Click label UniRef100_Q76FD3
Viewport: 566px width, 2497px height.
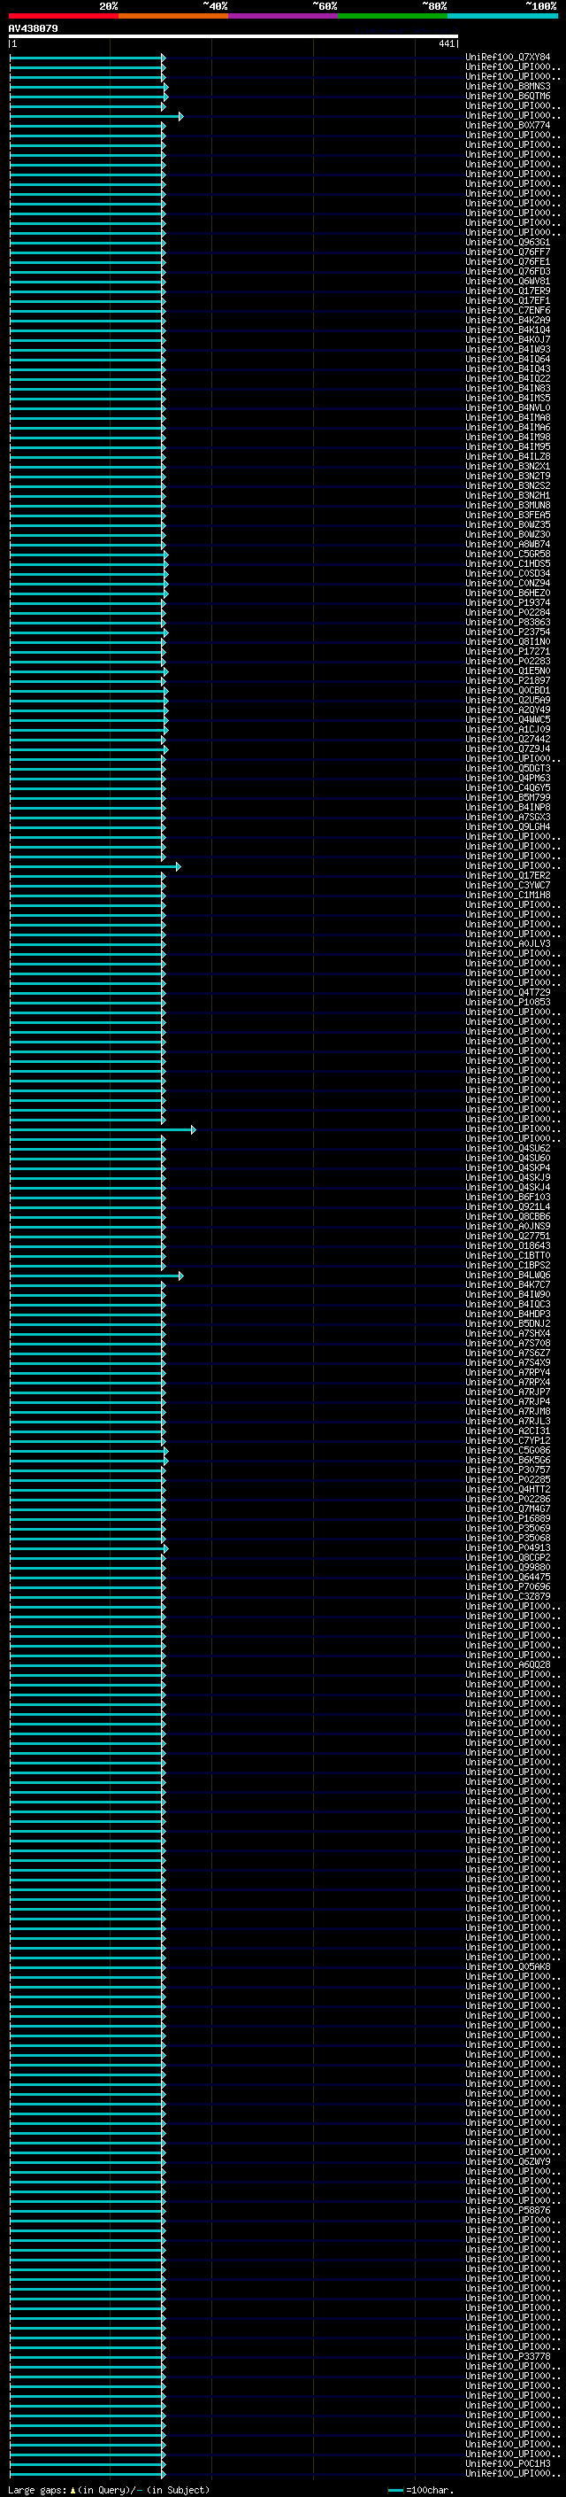click(508, 271)
